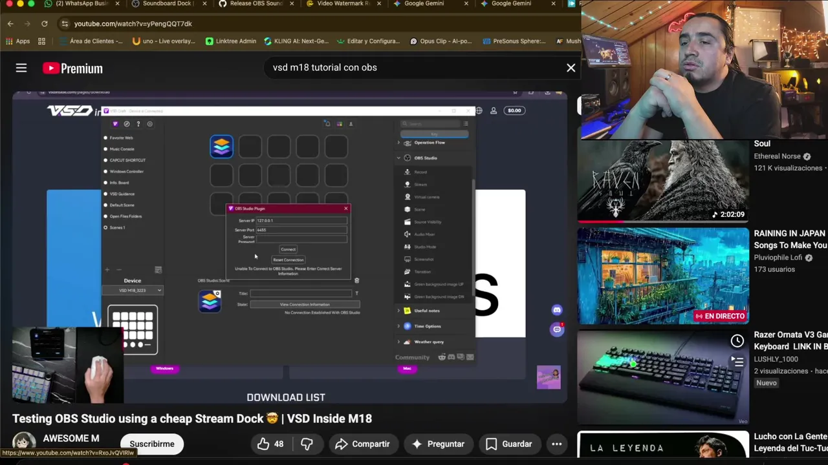Screen dimensions: 828x465
Task: Open the Opus Clip bookmark
Action: tap(441, 41)
